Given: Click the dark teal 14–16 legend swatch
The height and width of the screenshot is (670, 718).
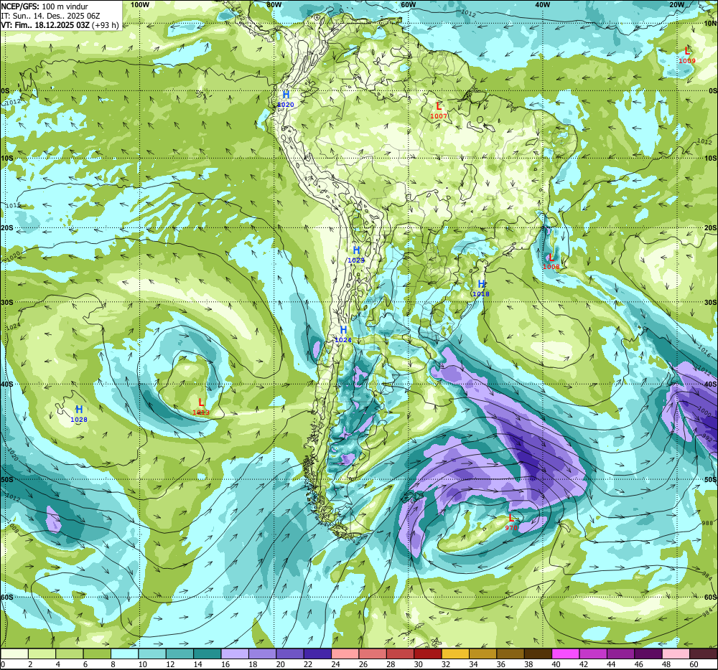Looking at the screenshot, I should pos(208,654).
